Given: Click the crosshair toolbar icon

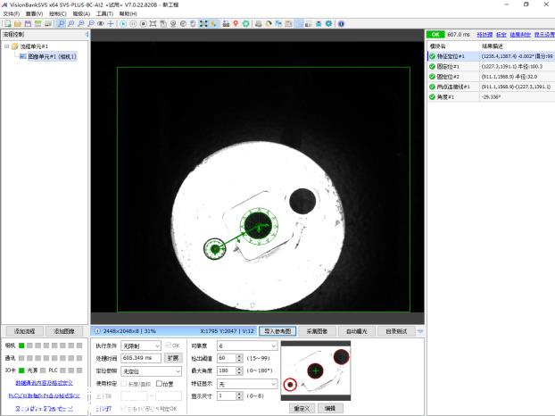Looking at the screenshot, I should pos(111,24).
